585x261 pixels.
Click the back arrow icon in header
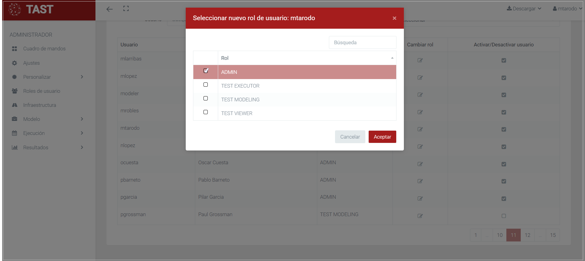click(x=109, y=9)
